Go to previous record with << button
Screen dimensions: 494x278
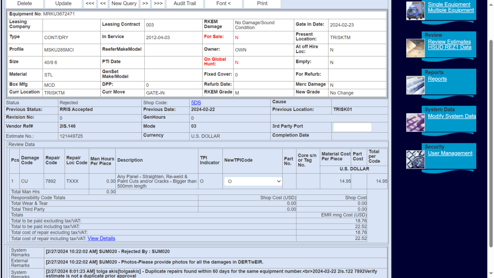[x=103, y=3]
